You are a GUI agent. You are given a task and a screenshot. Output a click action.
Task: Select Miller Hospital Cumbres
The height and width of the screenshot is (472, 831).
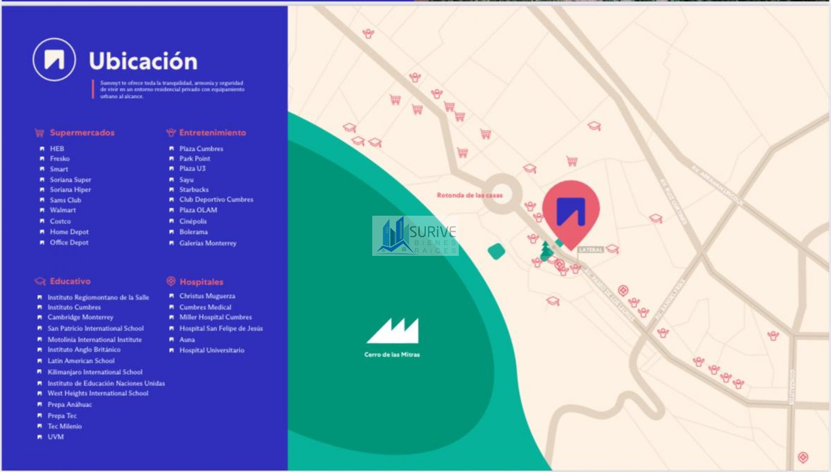click(x=216, y=317)
